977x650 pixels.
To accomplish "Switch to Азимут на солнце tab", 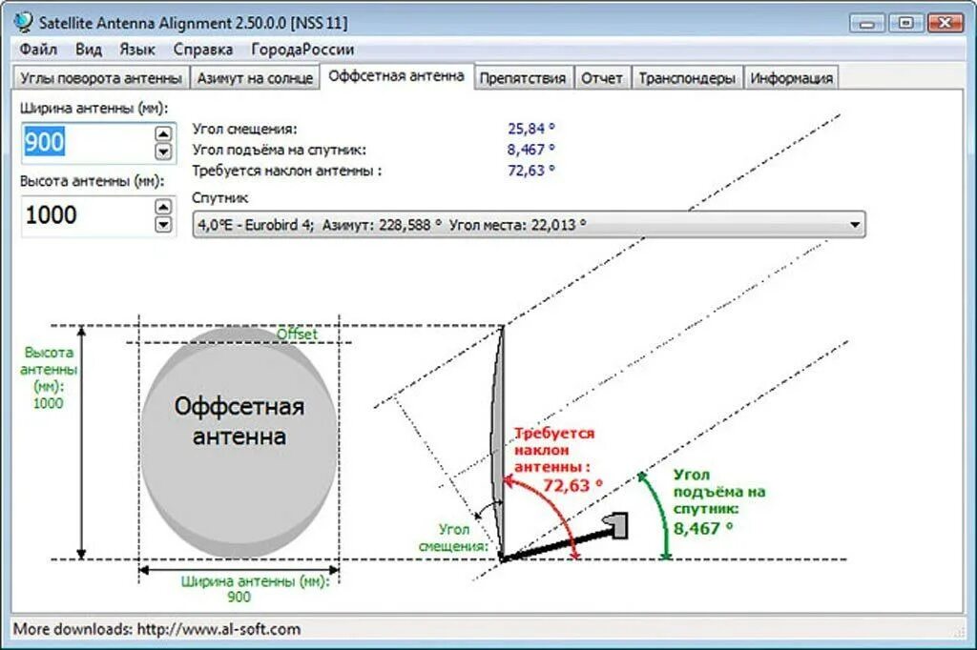I will pyautogui.click(x=255, y=78).
